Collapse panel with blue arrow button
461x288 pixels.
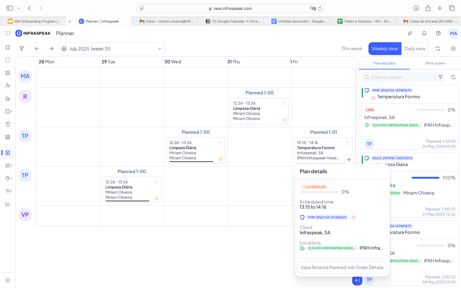coord(357,280)
